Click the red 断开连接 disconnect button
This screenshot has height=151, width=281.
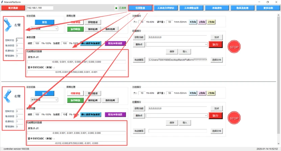pos(13,8)
